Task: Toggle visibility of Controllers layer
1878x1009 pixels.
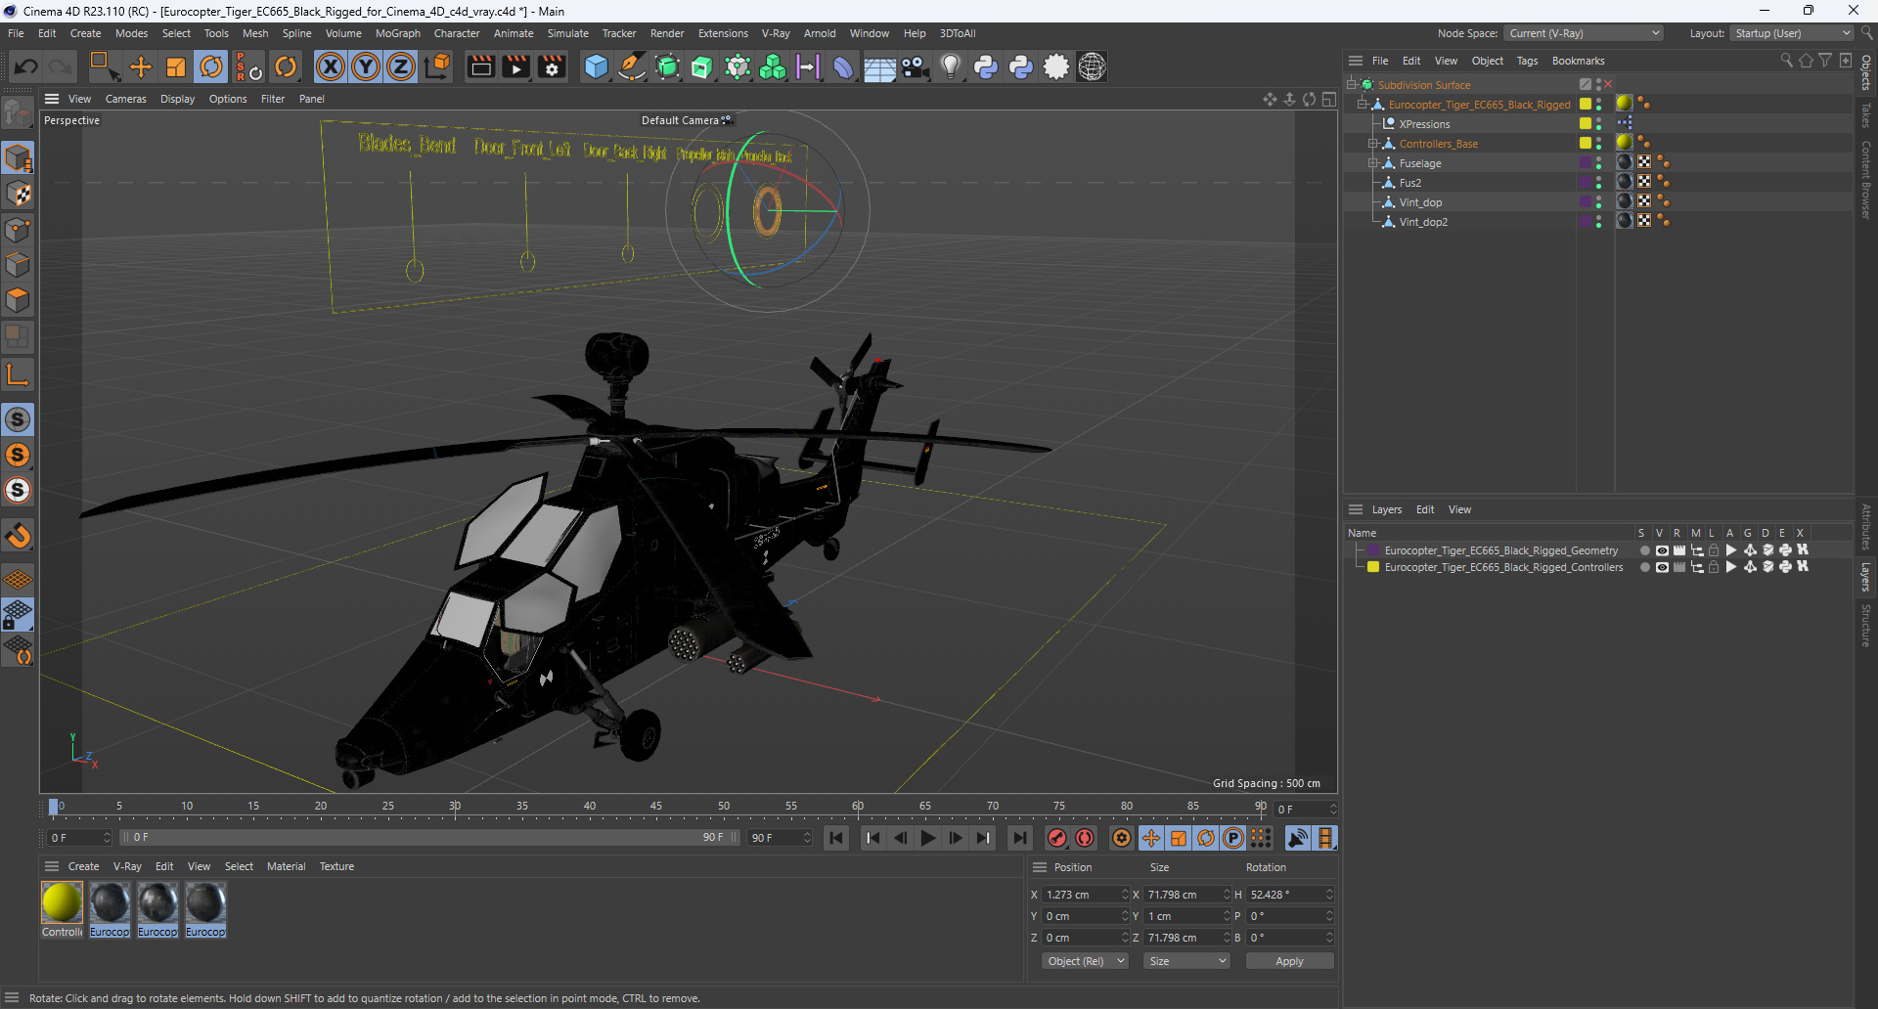Action: [x=1662, y=567]
